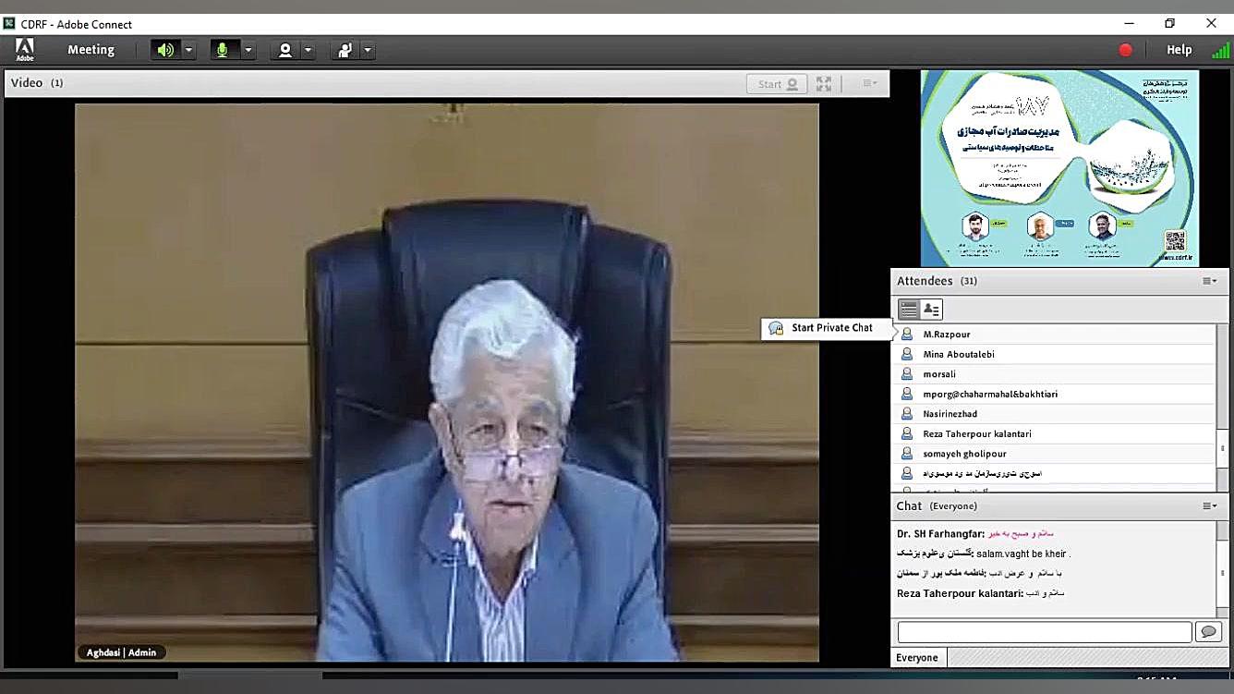Viewport: 1234px width, 694px height.
Task: Toggle the green microphone button
Action: [223, 50]
